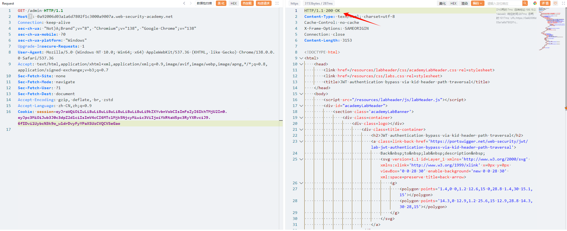Focus the 请输入定位响应 search field
Viewport: 567px width, 231px height.
click(504, 3)
